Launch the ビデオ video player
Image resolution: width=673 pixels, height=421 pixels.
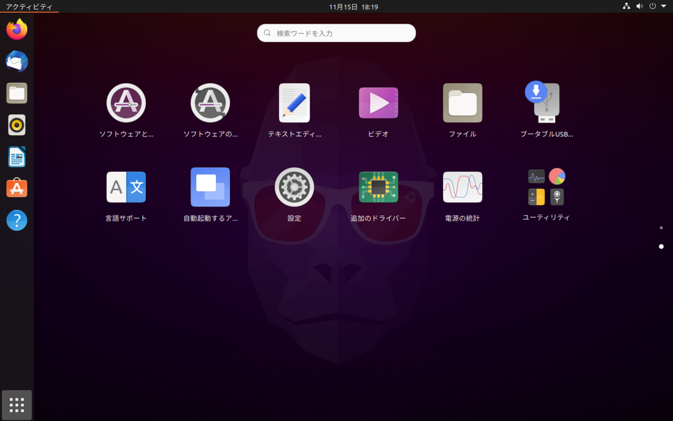(379, 111)
